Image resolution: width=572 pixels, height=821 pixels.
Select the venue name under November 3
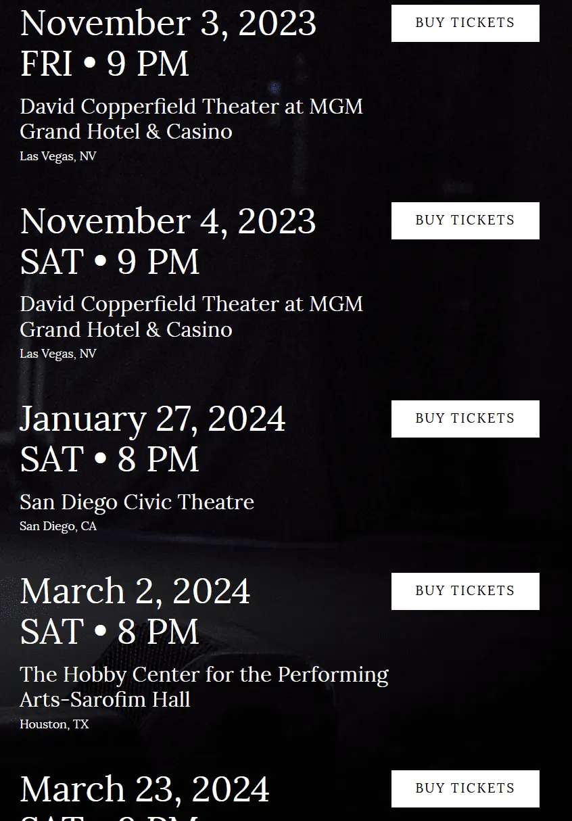(191, 118)
